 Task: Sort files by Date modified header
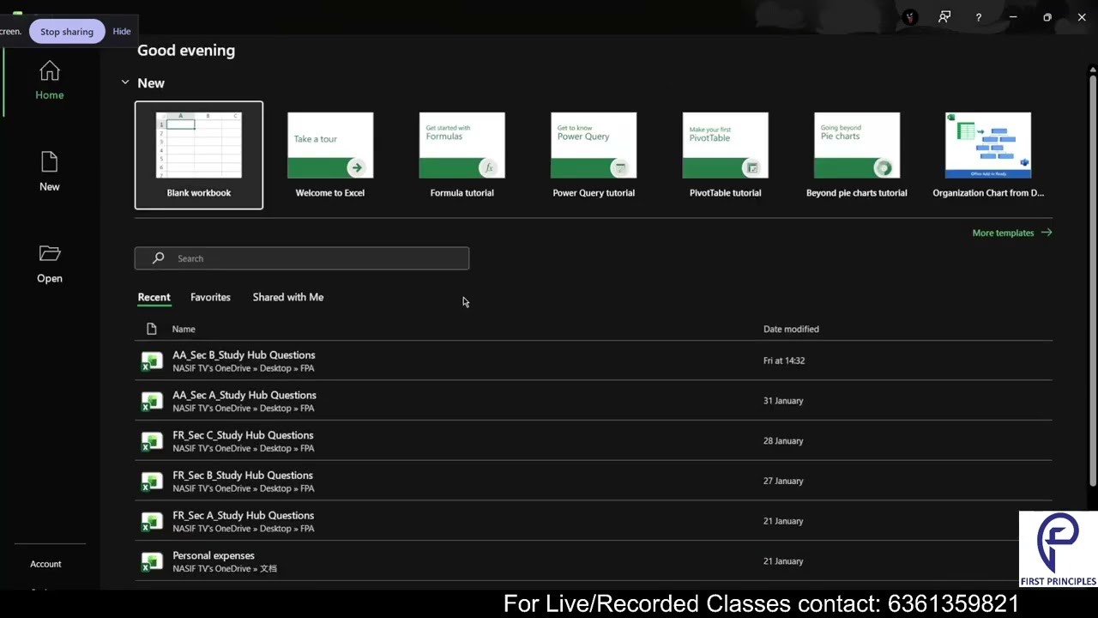[791, 329]
